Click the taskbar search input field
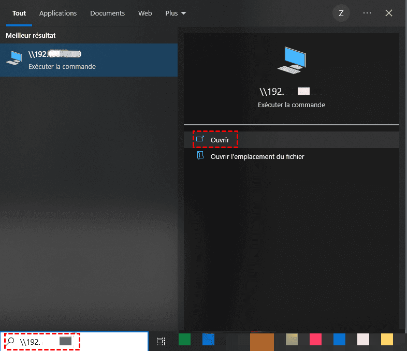 tap(74, 341)
